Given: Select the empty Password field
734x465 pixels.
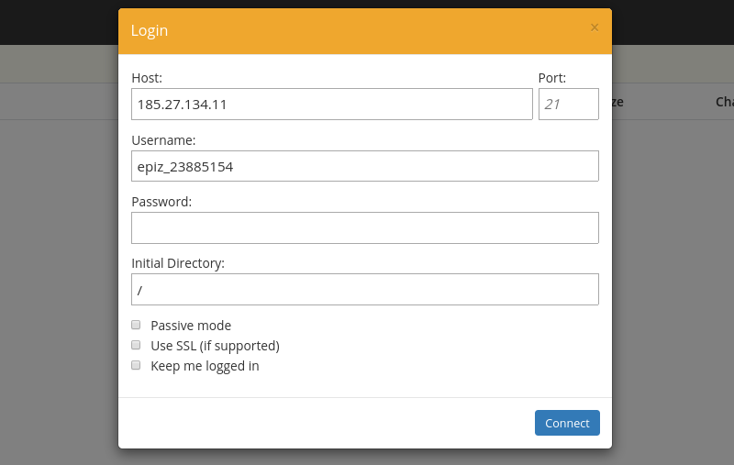Looking at the screenshot, I should pyautogui.click(x=364, y=227).
